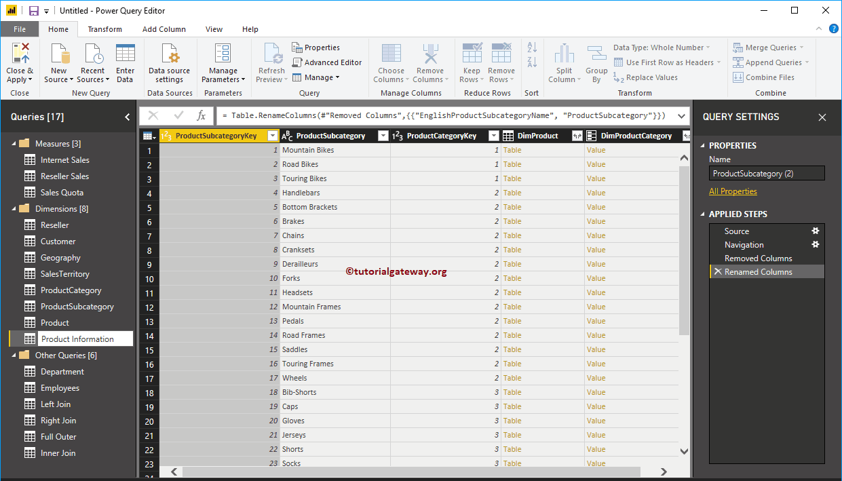Open Merge Queries from the ribbon
Image resolution: width=842 pixels, height=481 pixels.
767,47
